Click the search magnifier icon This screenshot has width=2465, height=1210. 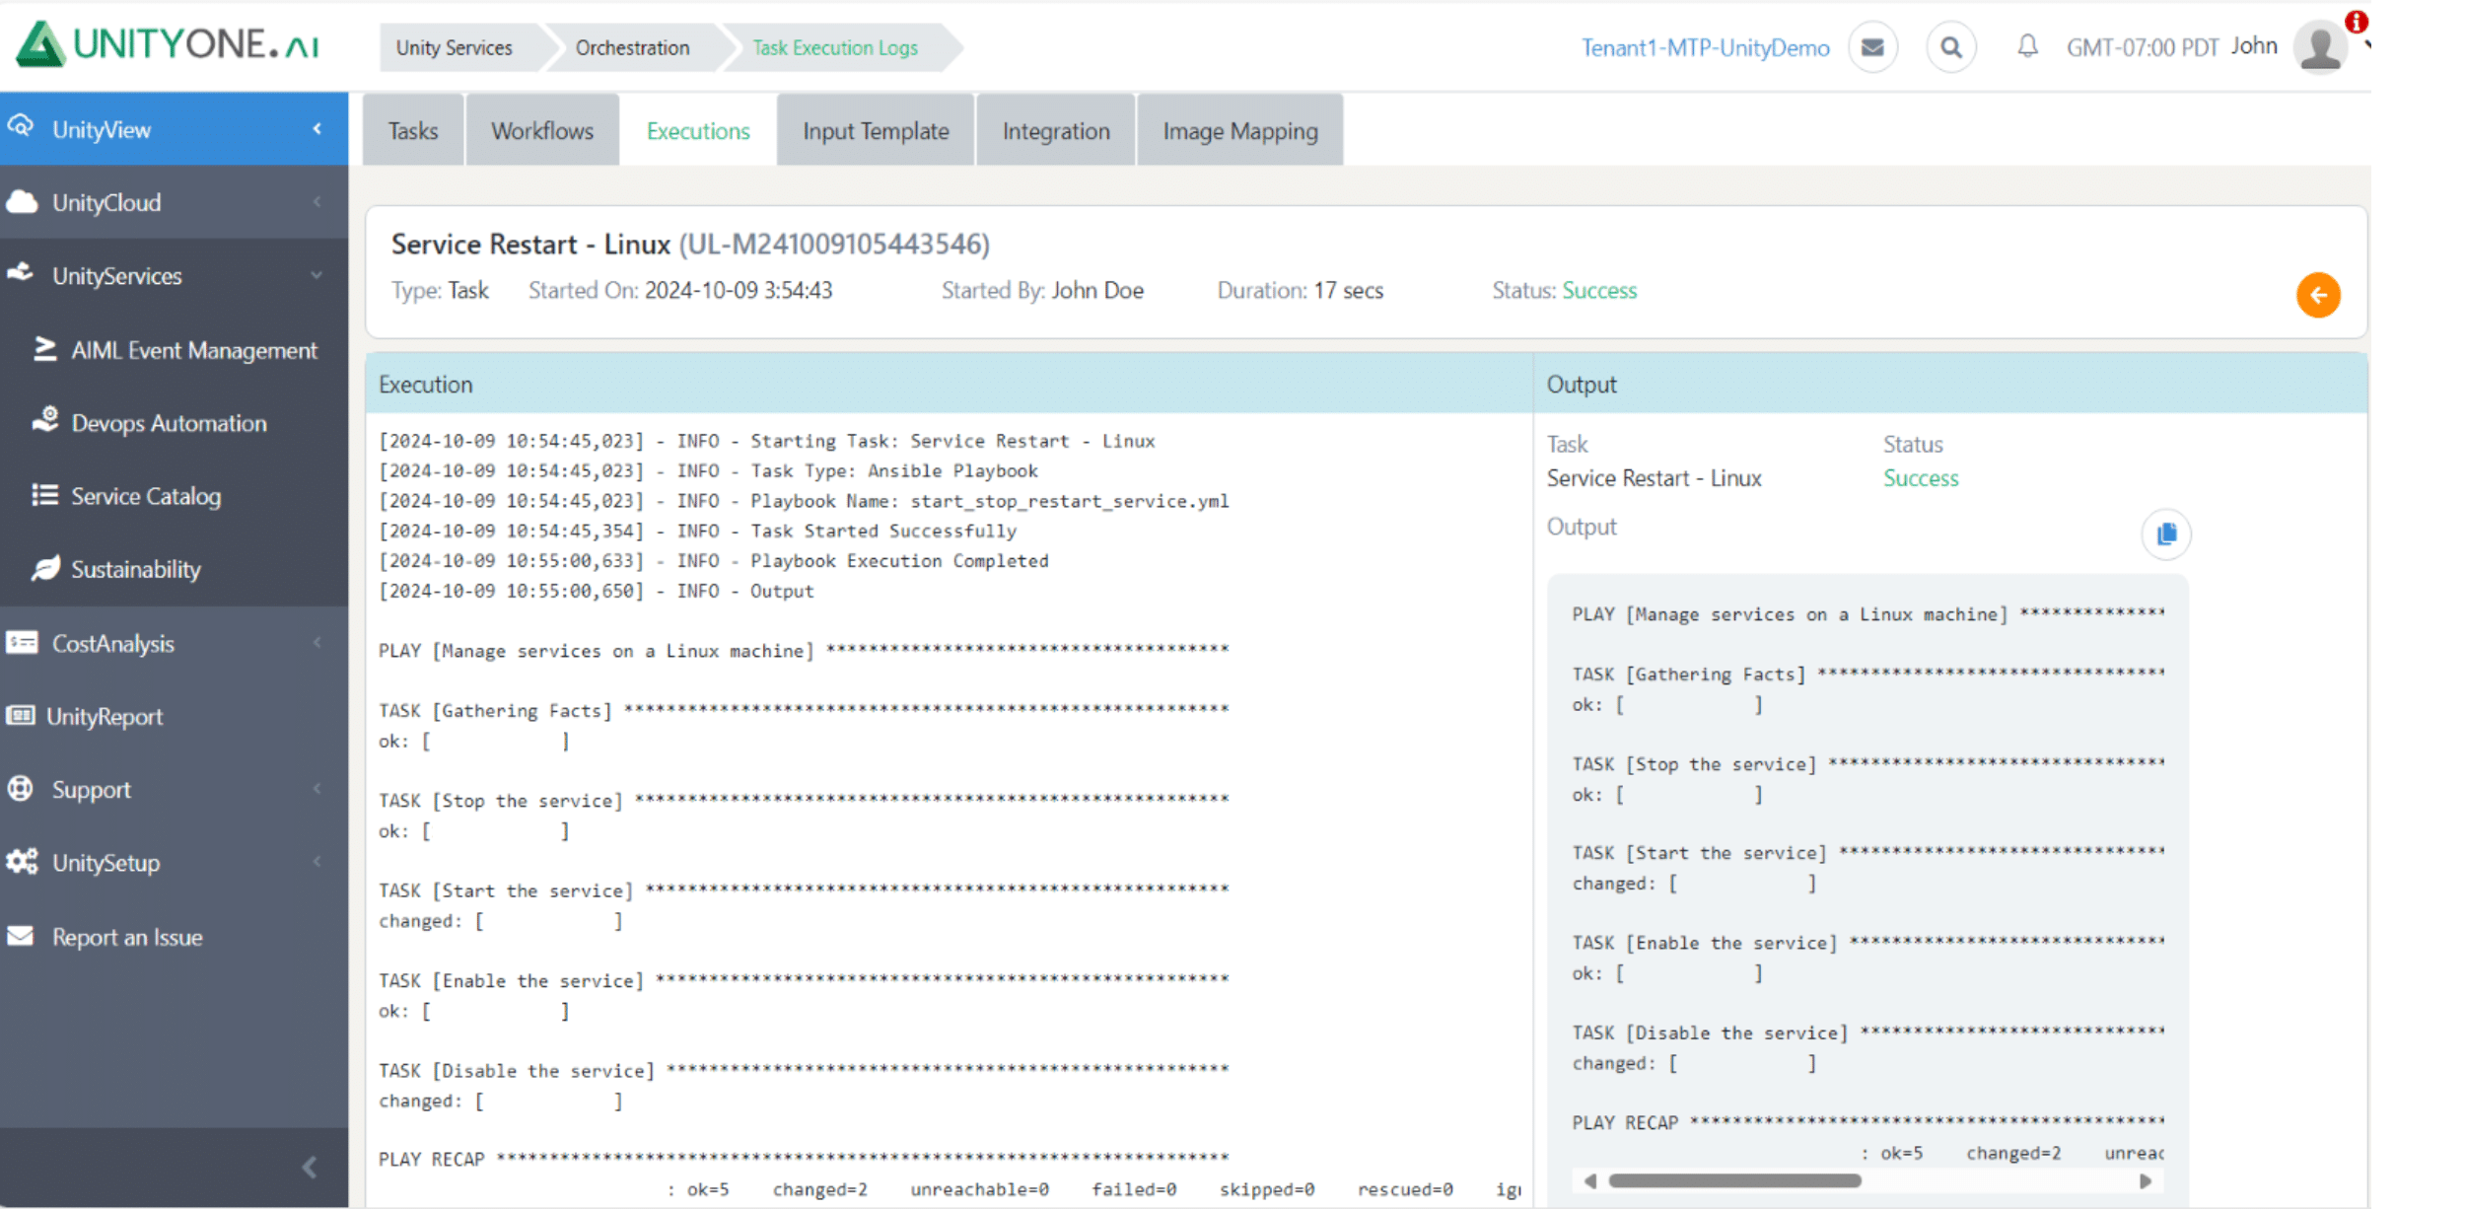pos(1950,47)
